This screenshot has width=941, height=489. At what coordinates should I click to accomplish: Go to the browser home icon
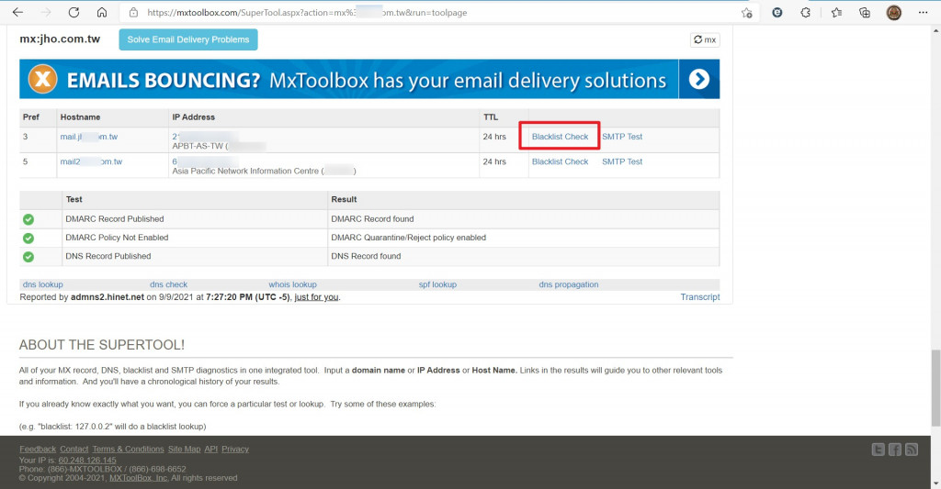(x=102, y=12)
